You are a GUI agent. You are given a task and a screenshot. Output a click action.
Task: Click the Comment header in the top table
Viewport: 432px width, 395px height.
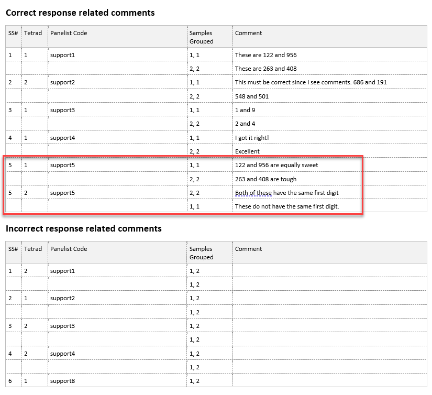pos(248,33)
